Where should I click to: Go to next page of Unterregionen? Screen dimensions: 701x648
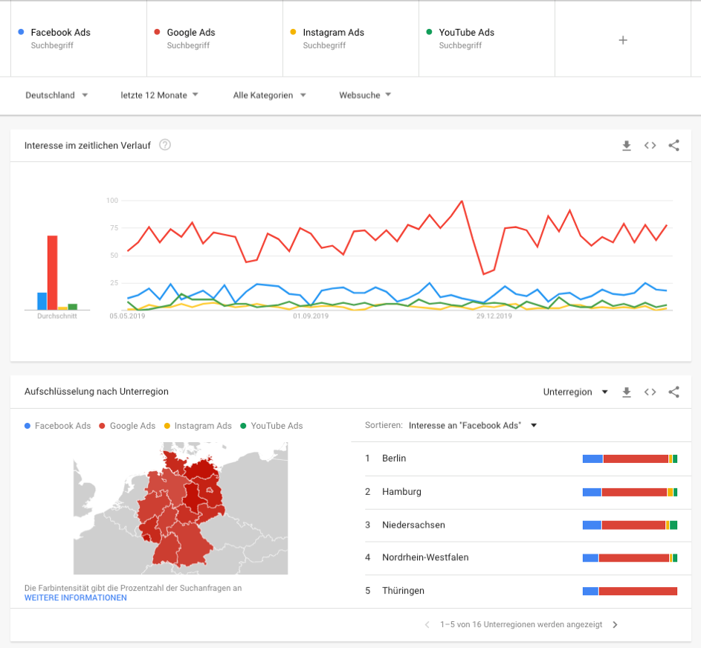pyautogui.click(x=616, y=625)
